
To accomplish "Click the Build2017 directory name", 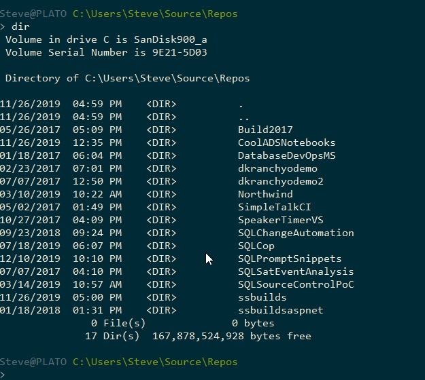I will pos(265,130).
